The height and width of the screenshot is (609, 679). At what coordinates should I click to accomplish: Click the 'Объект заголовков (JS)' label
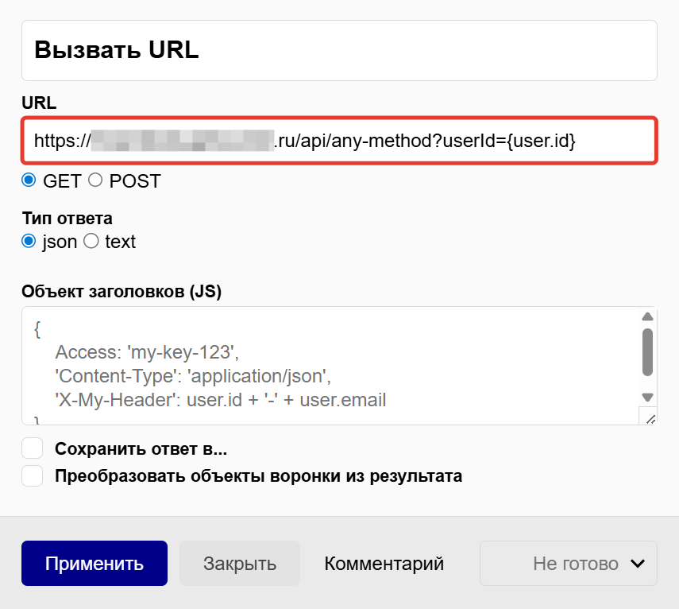pos(122,291)
